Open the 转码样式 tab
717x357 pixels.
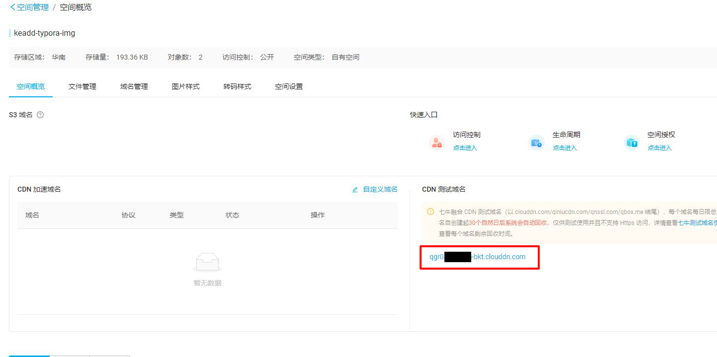coord(237,86)
